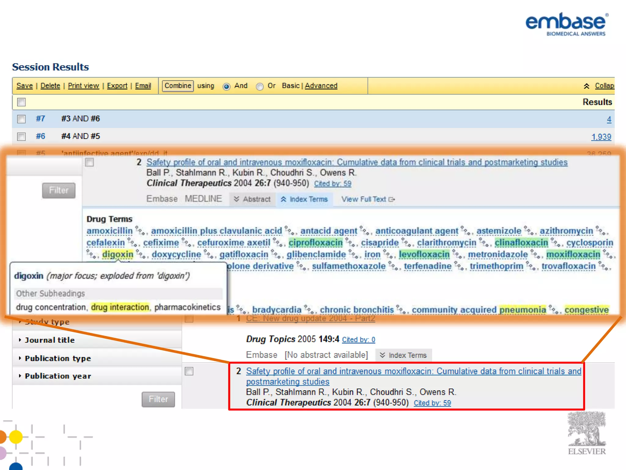626x470 pixels.
Task: Click the subheadings icon after levofloxacin
Action: [x=457, y=254]
